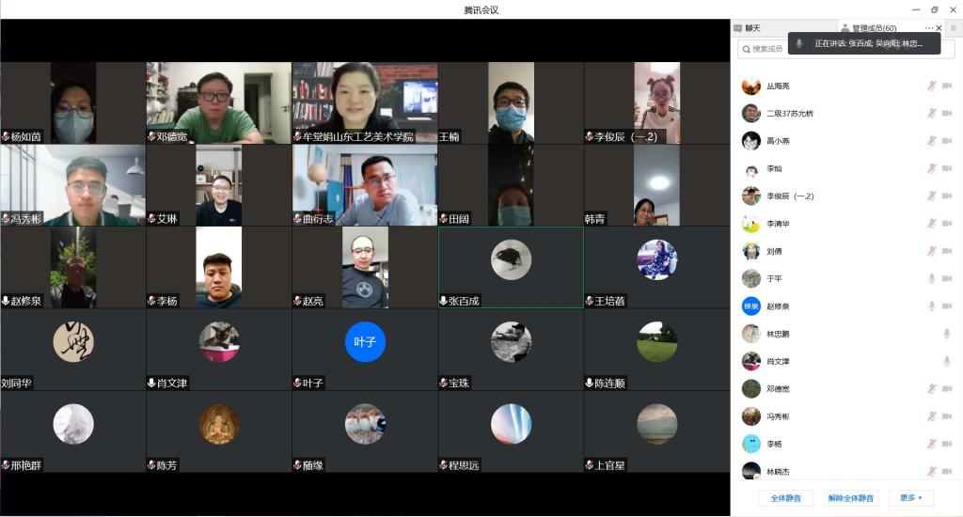Unmute 二级37苏允桥 via the mic toggle

point(931,114)
